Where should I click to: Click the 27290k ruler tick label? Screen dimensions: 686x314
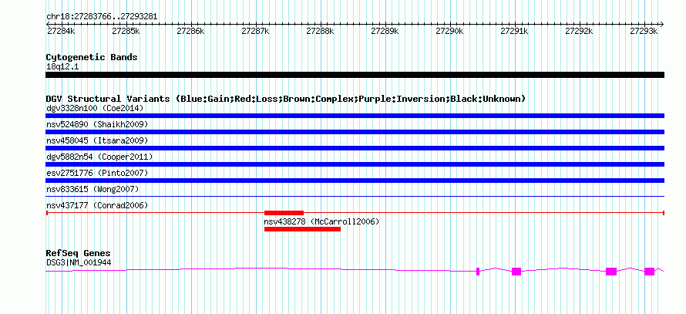449,31
